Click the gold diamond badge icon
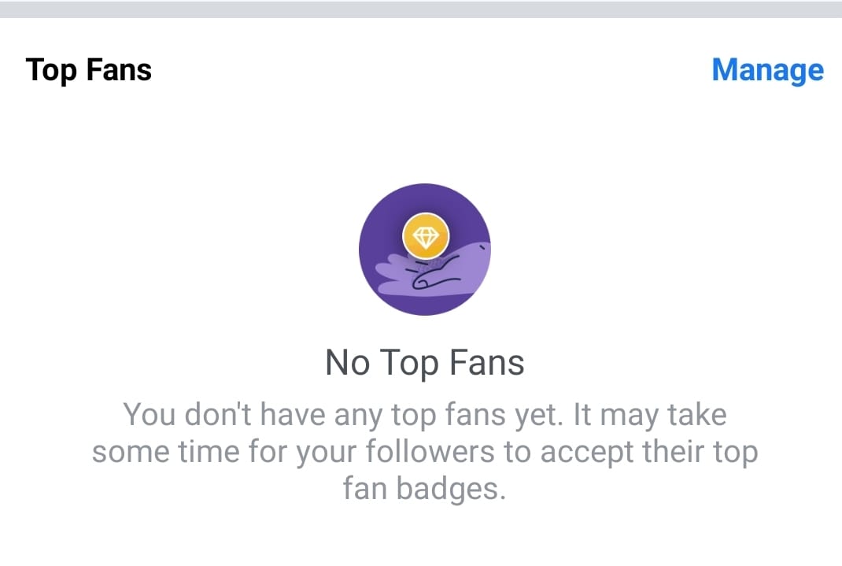The height and width of the screenshot is (566, 842). coord(425,235)
